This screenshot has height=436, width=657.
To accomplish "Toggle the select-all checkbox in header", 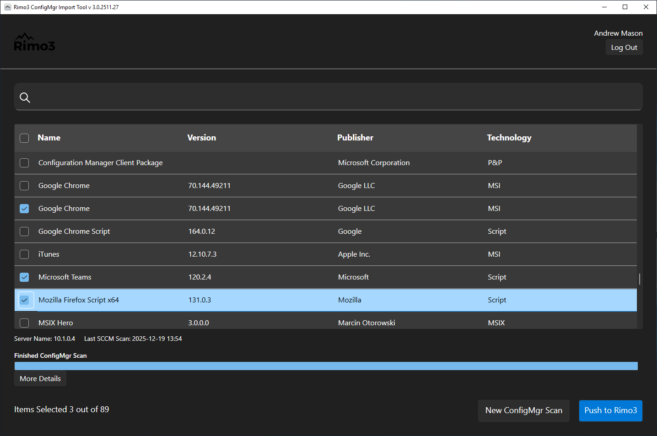I will tap(24, 138).
